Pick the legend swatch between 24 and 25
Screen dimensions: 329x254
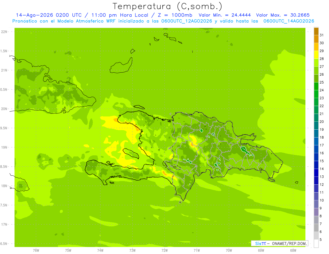(316, 86)
